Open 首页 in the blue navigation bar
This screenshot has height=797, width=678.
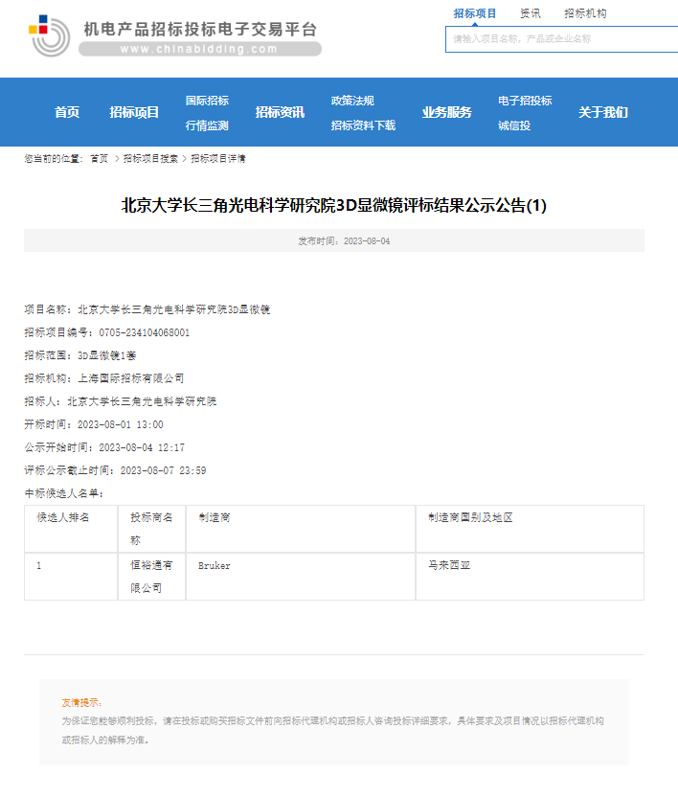point(67,112)
